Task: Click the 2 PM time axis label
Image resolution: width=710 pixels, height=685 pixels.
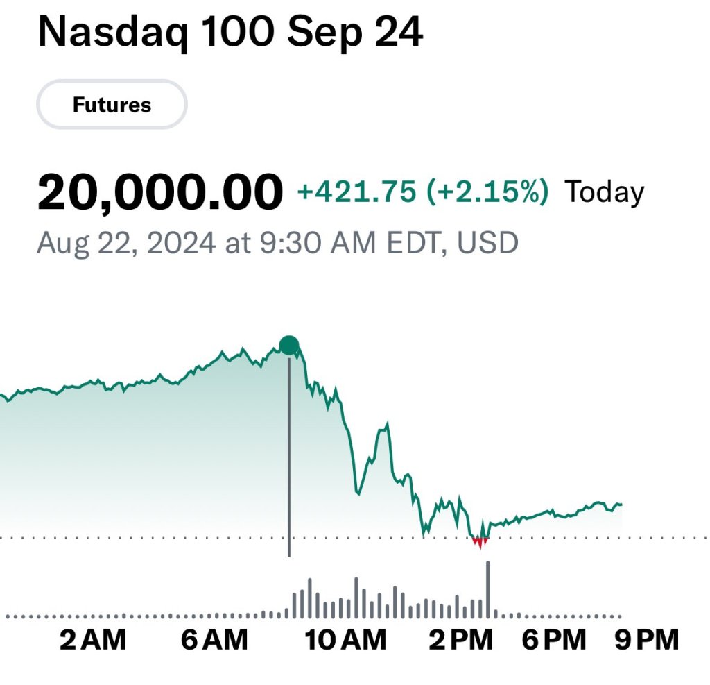Action: pyautogui.click(x=460, y=640)
